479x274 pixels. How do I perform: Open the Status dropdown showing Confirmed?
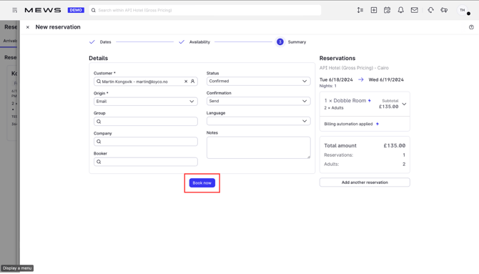[x=258, y=81]
